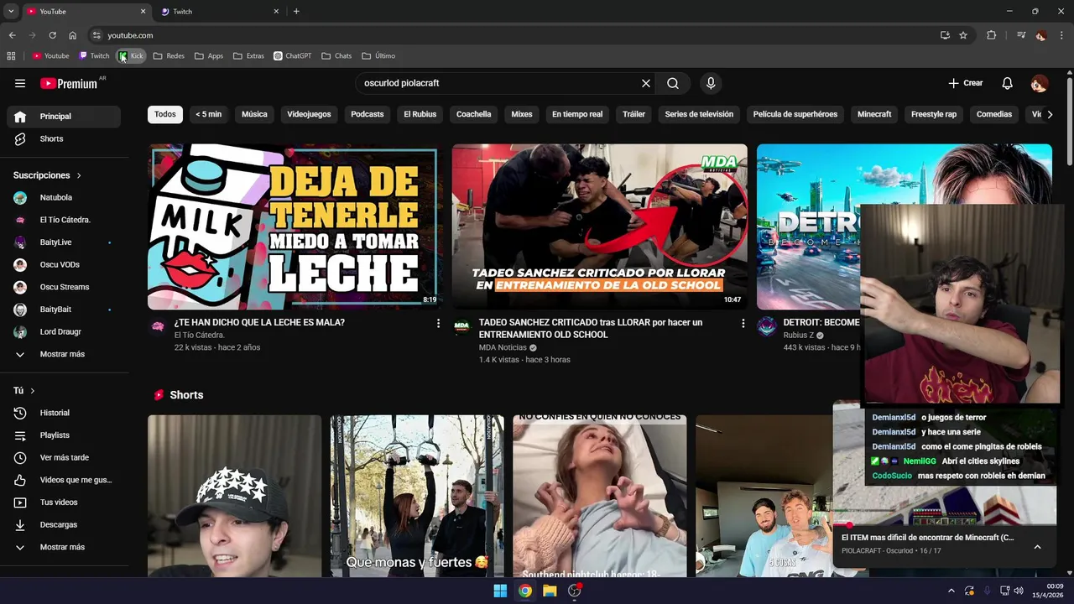
Task: Open Ver más tarde in sidebar
Action: click(x=63, y=457)
